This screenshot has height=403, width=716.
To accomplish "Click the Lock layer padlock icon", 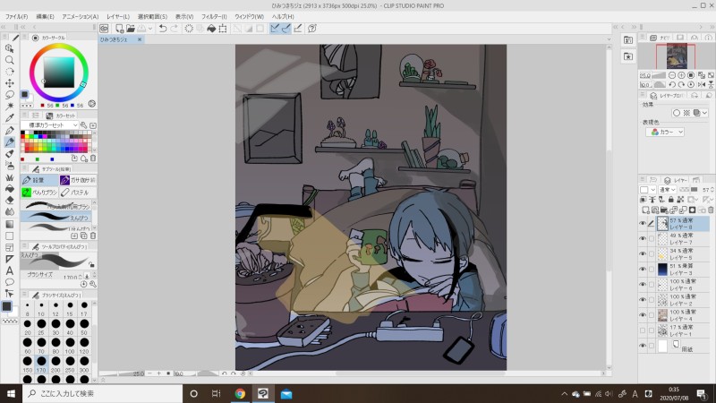I will pos(670,200).
